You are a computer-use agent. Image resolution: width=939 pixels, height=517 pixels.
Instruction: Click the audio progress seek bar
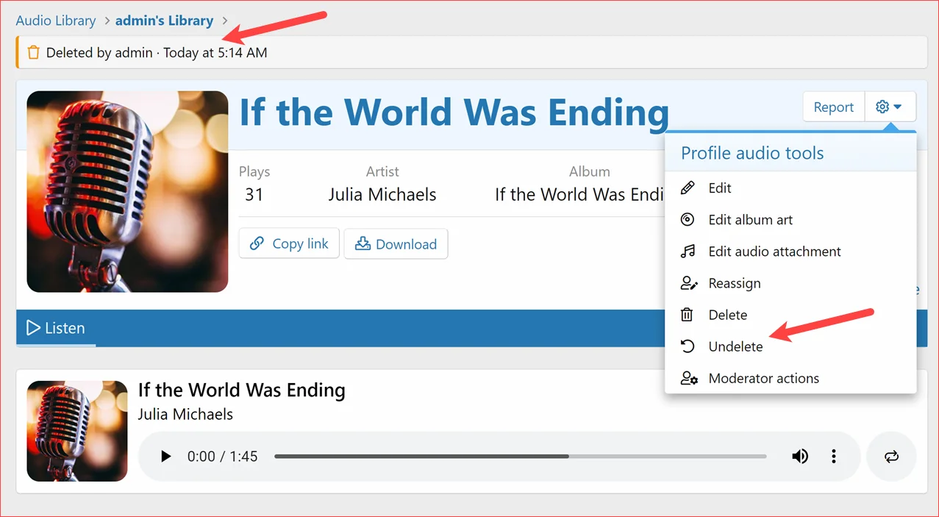pyautogui.click(x=520, y=457)
